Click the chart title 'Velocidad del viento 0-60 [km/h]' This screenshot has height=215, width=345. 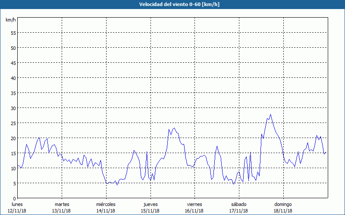pos(179,4)
